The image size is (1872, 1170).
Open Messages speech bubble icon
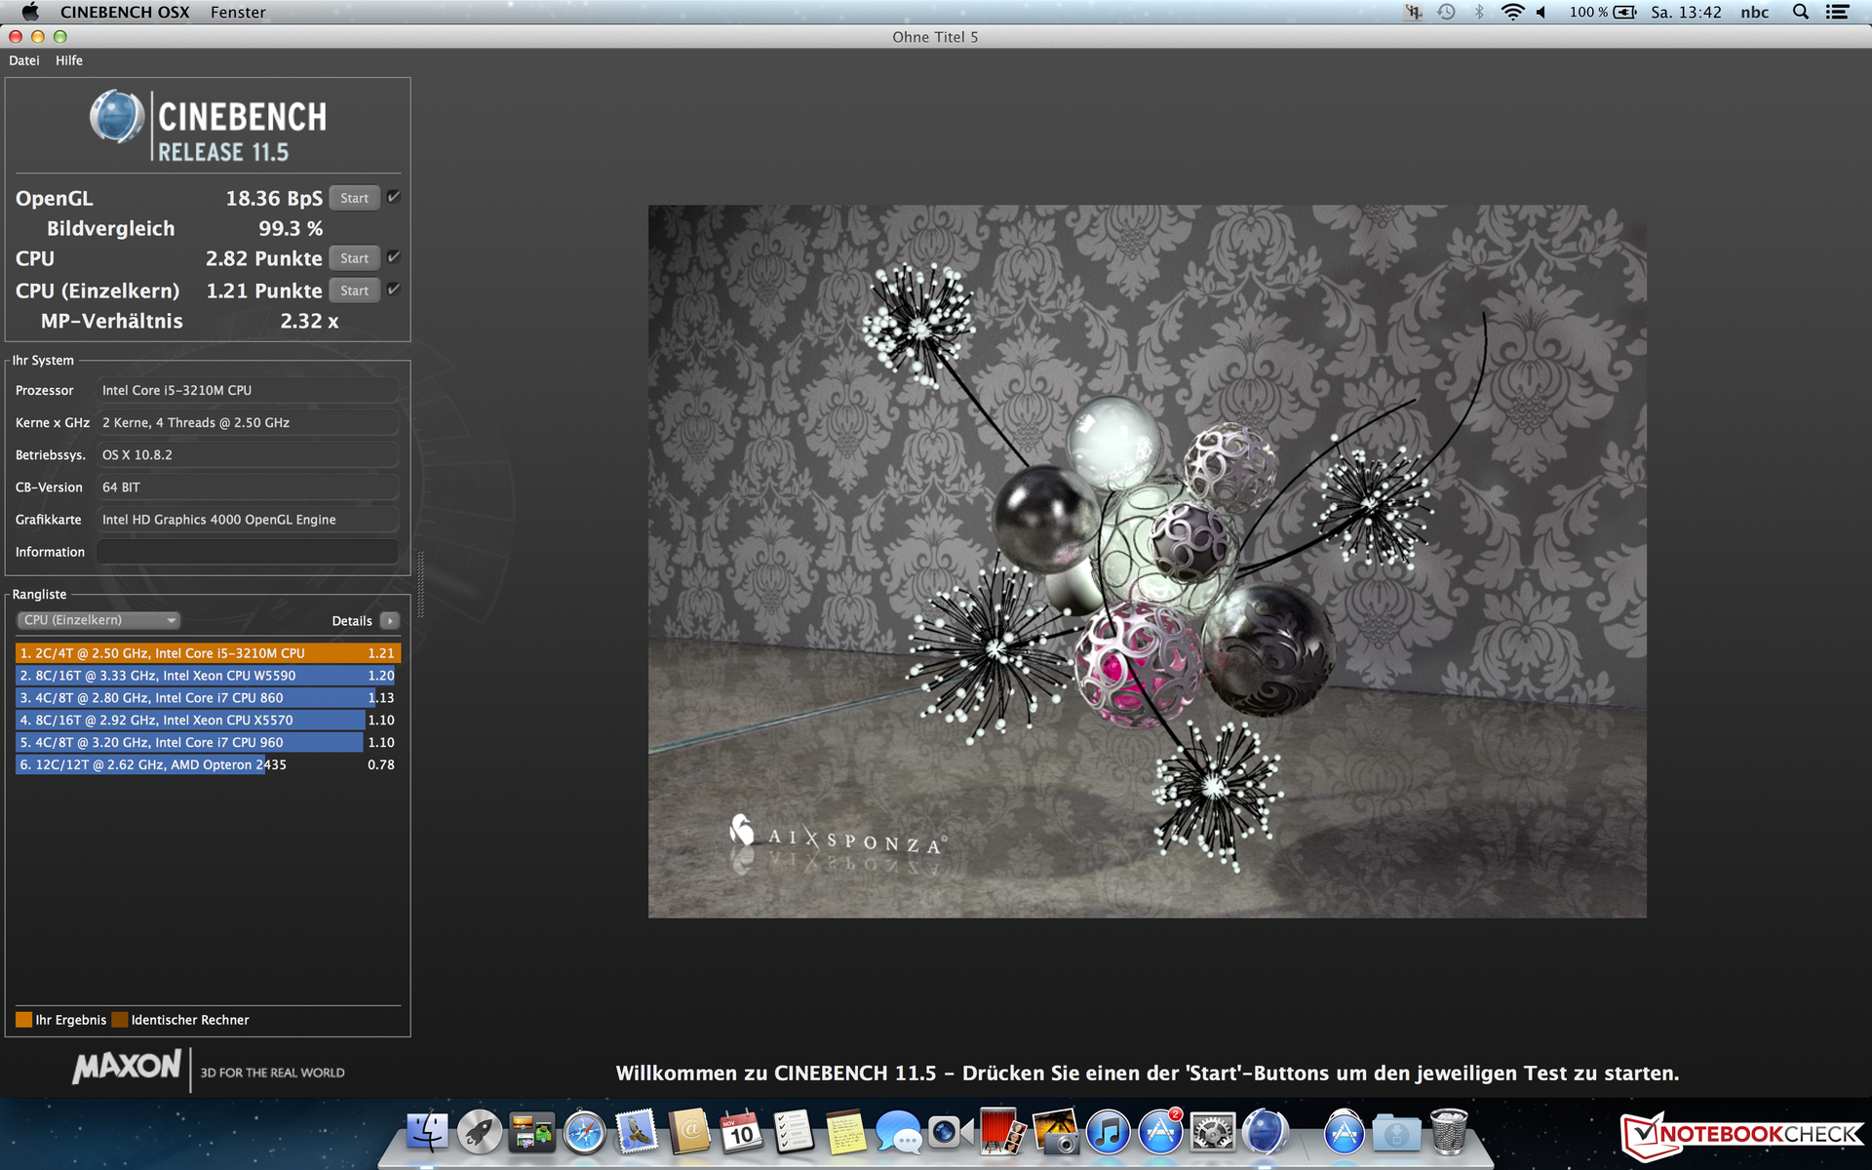(x=898, y=1133)
